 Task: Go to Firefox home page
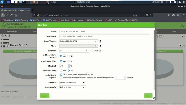pos(16,15)
